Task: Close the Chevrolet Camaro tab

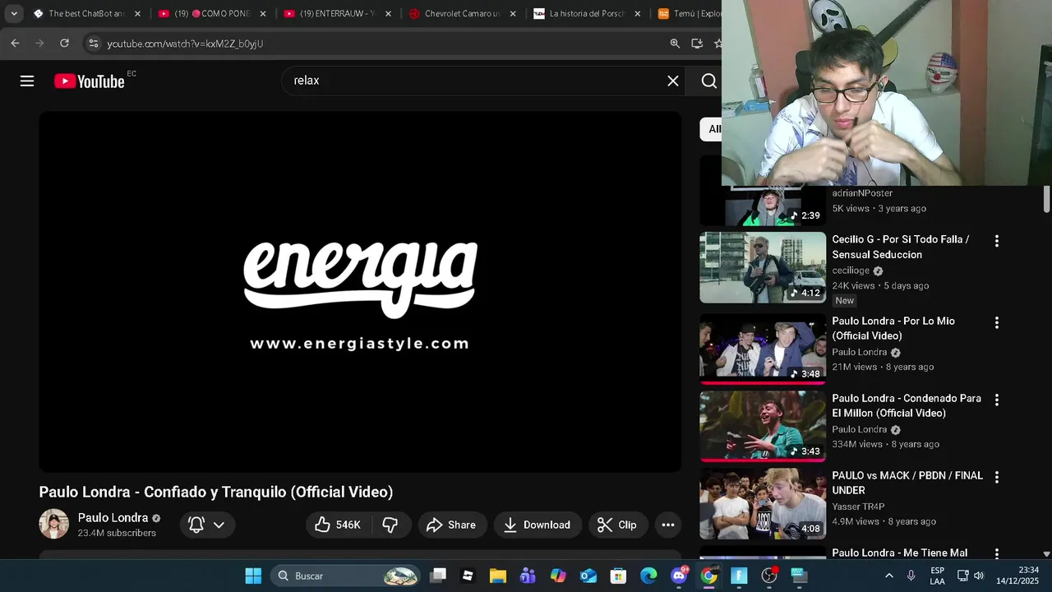Action: pos(513,14)
